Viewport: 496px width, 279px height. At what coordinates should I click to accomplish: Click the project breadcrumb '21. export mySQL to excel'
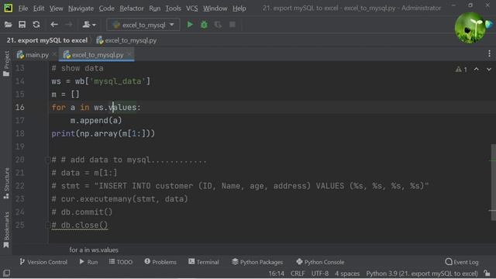(47, 40)
